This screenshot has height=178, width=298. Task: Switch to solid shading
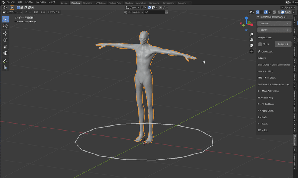(283, 12)
